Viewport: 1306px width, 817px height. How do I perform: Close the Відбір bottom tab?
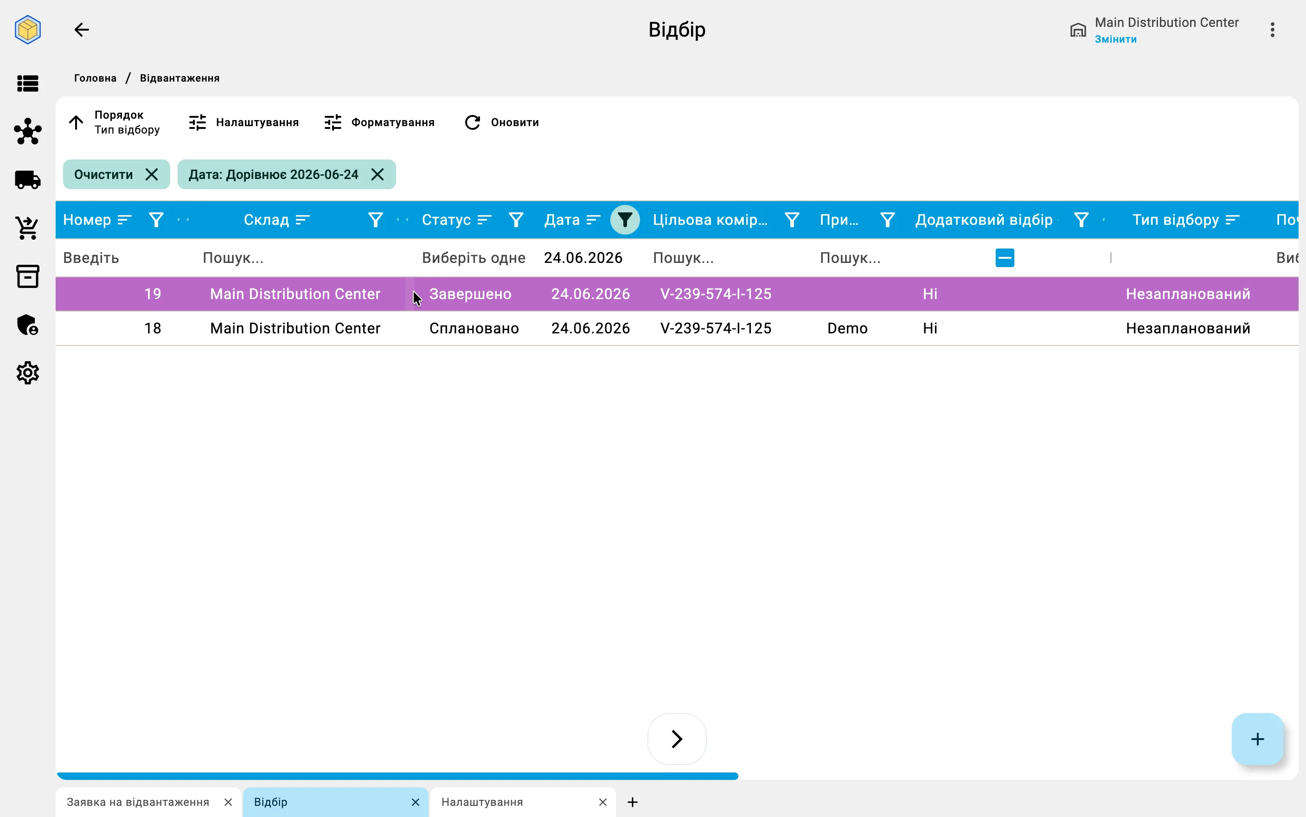(416, 802)
